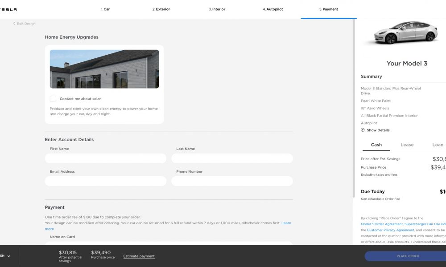Open Supercharger Fair Use Policy link

425,224
